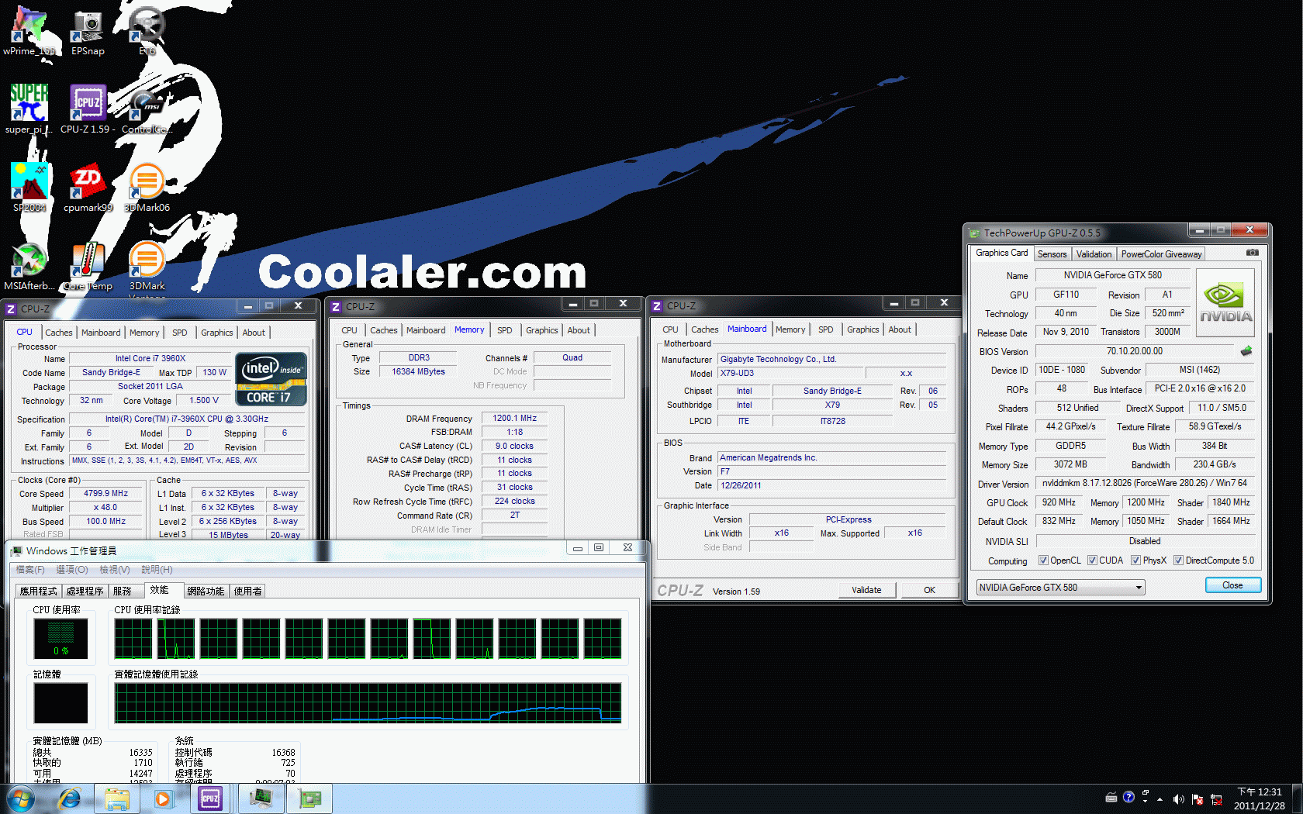The height and width of the screenshot is (814, 1303).
Task: Click the Core Speed value 4799.9 MHz
Action: [x=105, y=493]
